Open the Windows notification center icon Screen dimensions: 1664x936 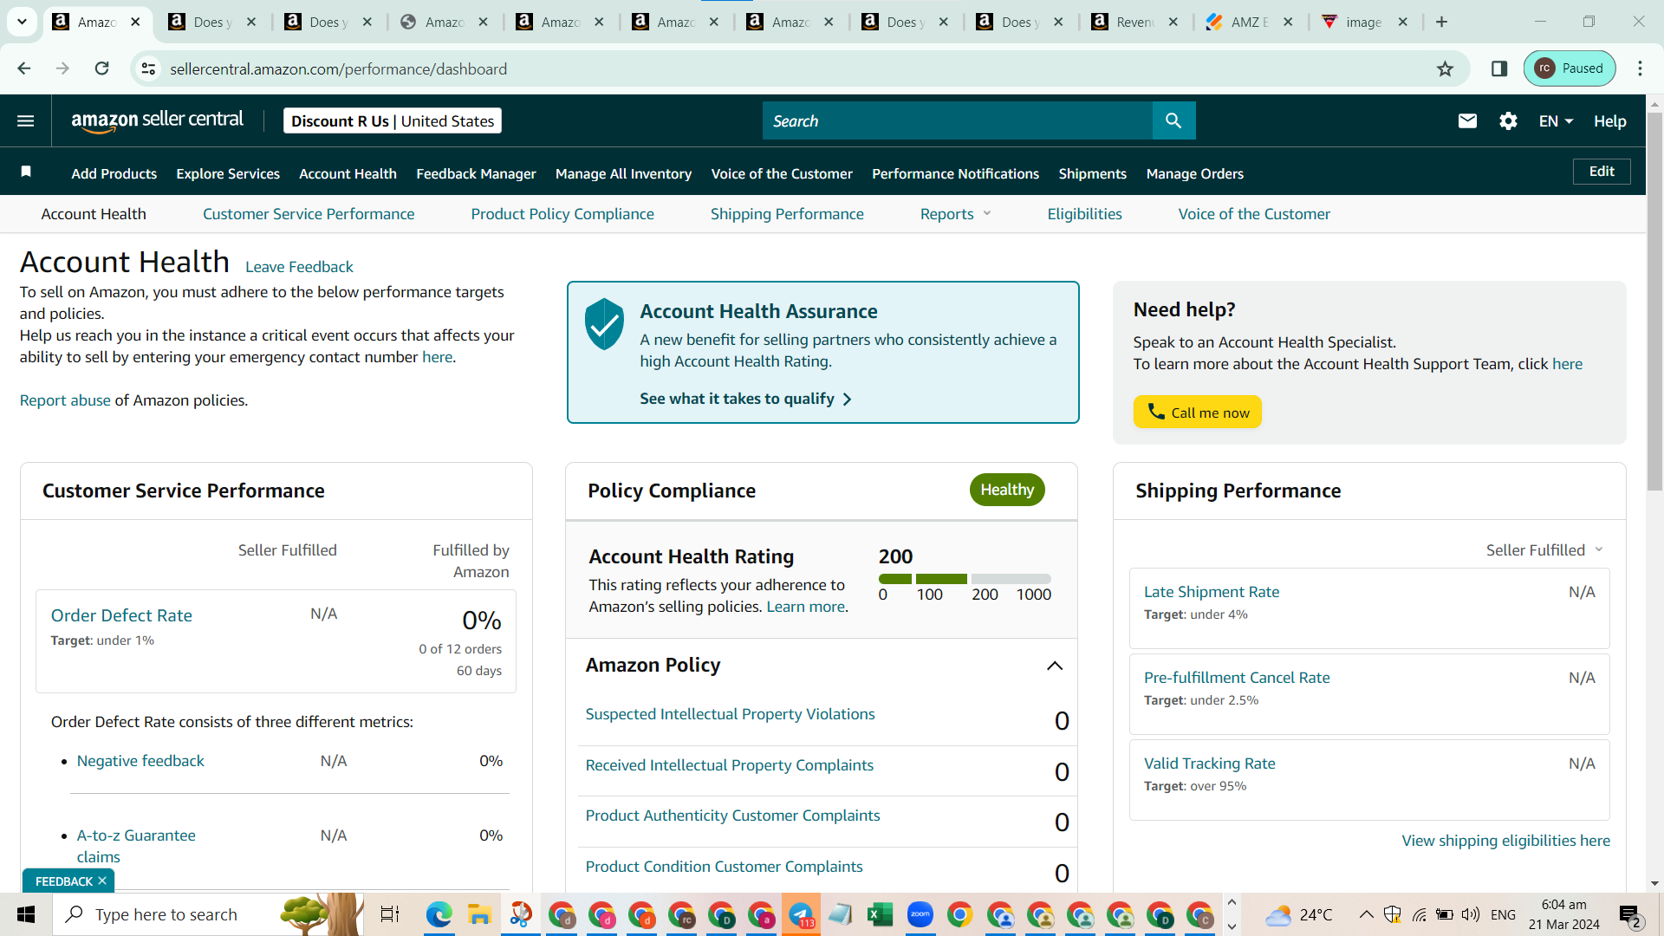(x=1631, y=915)
